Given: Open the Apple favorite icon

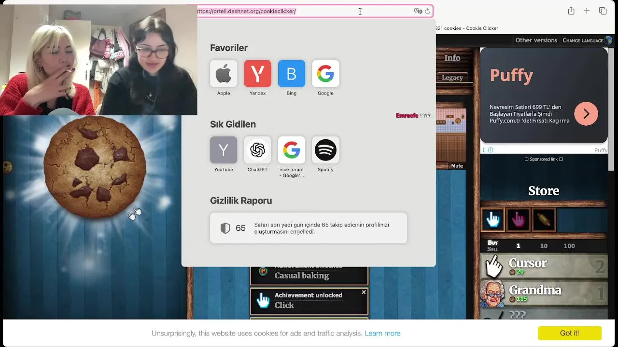Looking at the screenshot, I should tap(224, 74).
